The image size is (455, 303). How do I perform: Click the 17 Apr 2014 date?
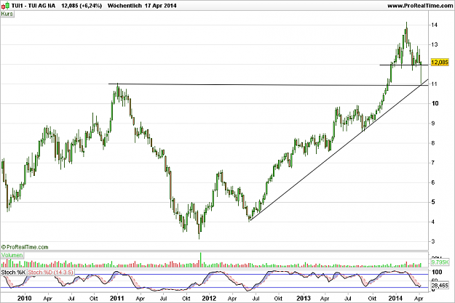point(160,6)
